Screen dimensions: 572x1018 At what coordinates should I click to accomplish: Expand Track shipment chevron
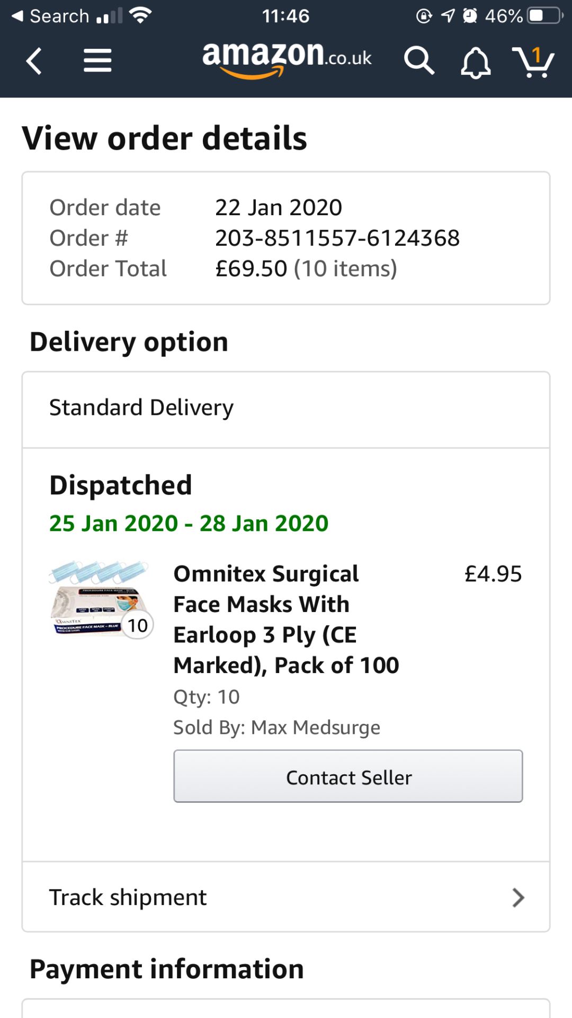518,897
